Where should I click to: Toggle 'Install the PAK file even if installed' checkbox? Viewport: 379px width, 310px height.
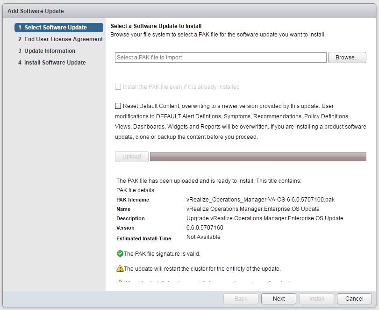tap(118, 87)
